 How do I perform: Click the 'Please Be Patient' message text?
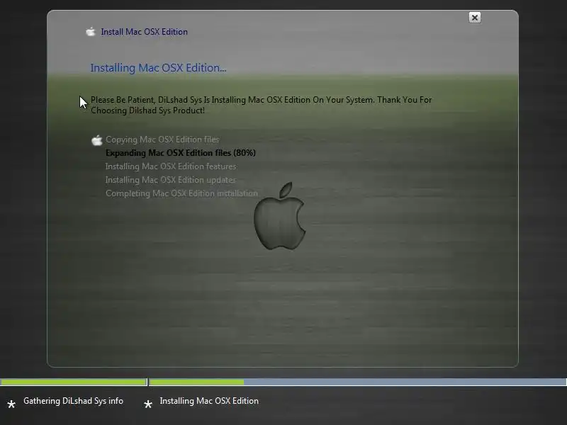(x=261, y=105)
